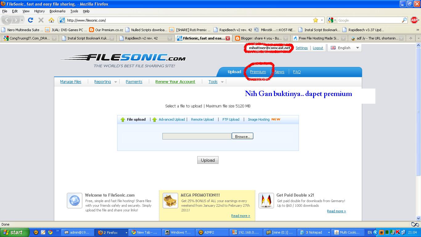Open the Help menu

click(x=86, y=11)
